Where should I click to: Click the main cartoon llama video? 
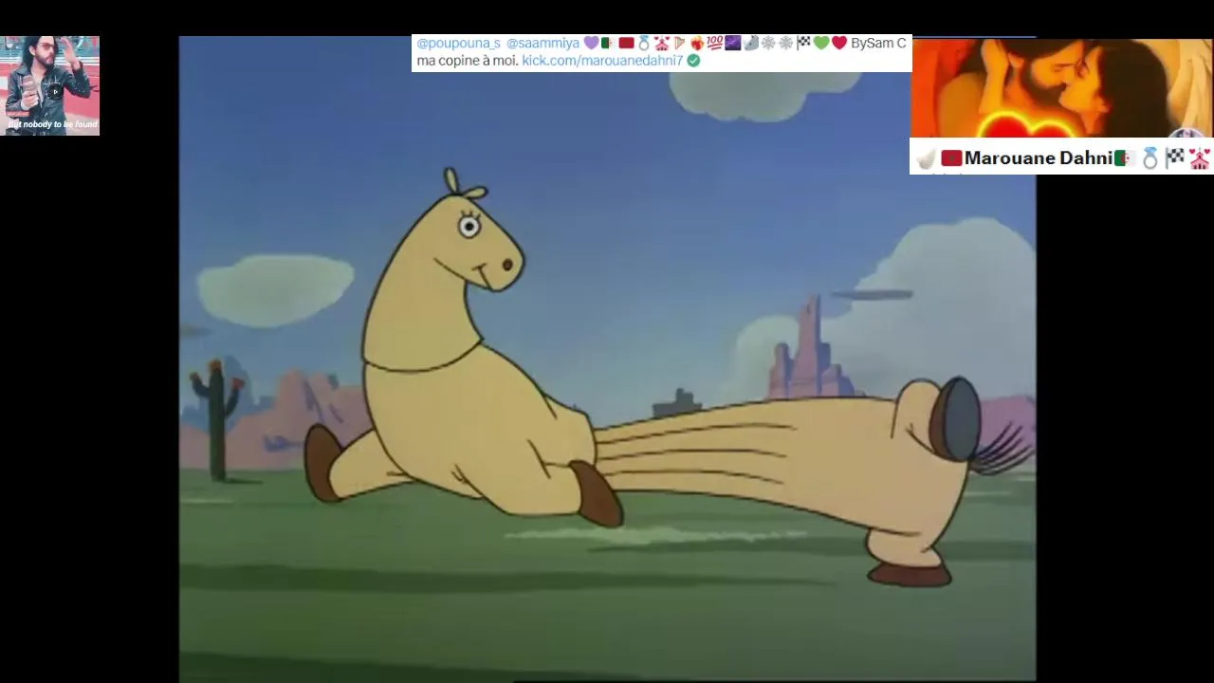point(607,359)
